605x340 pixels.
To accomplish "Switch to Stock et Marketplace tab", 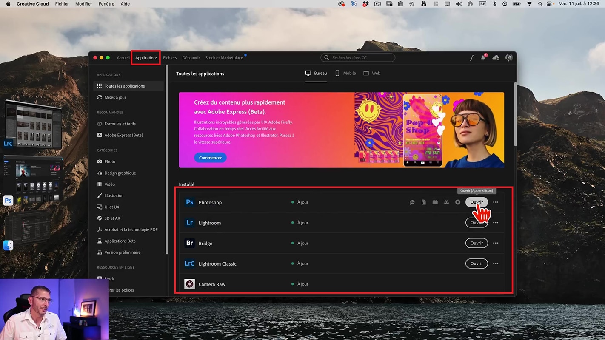I will pyautogui.click(x=224, y=58).
